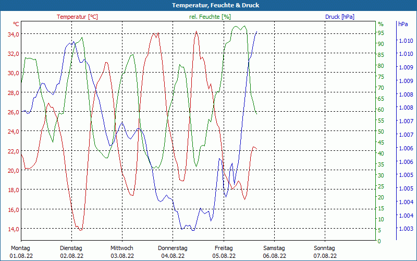Click the '28,0' temperature axis value
417x261 pixels.
click(x=14, y=93)
